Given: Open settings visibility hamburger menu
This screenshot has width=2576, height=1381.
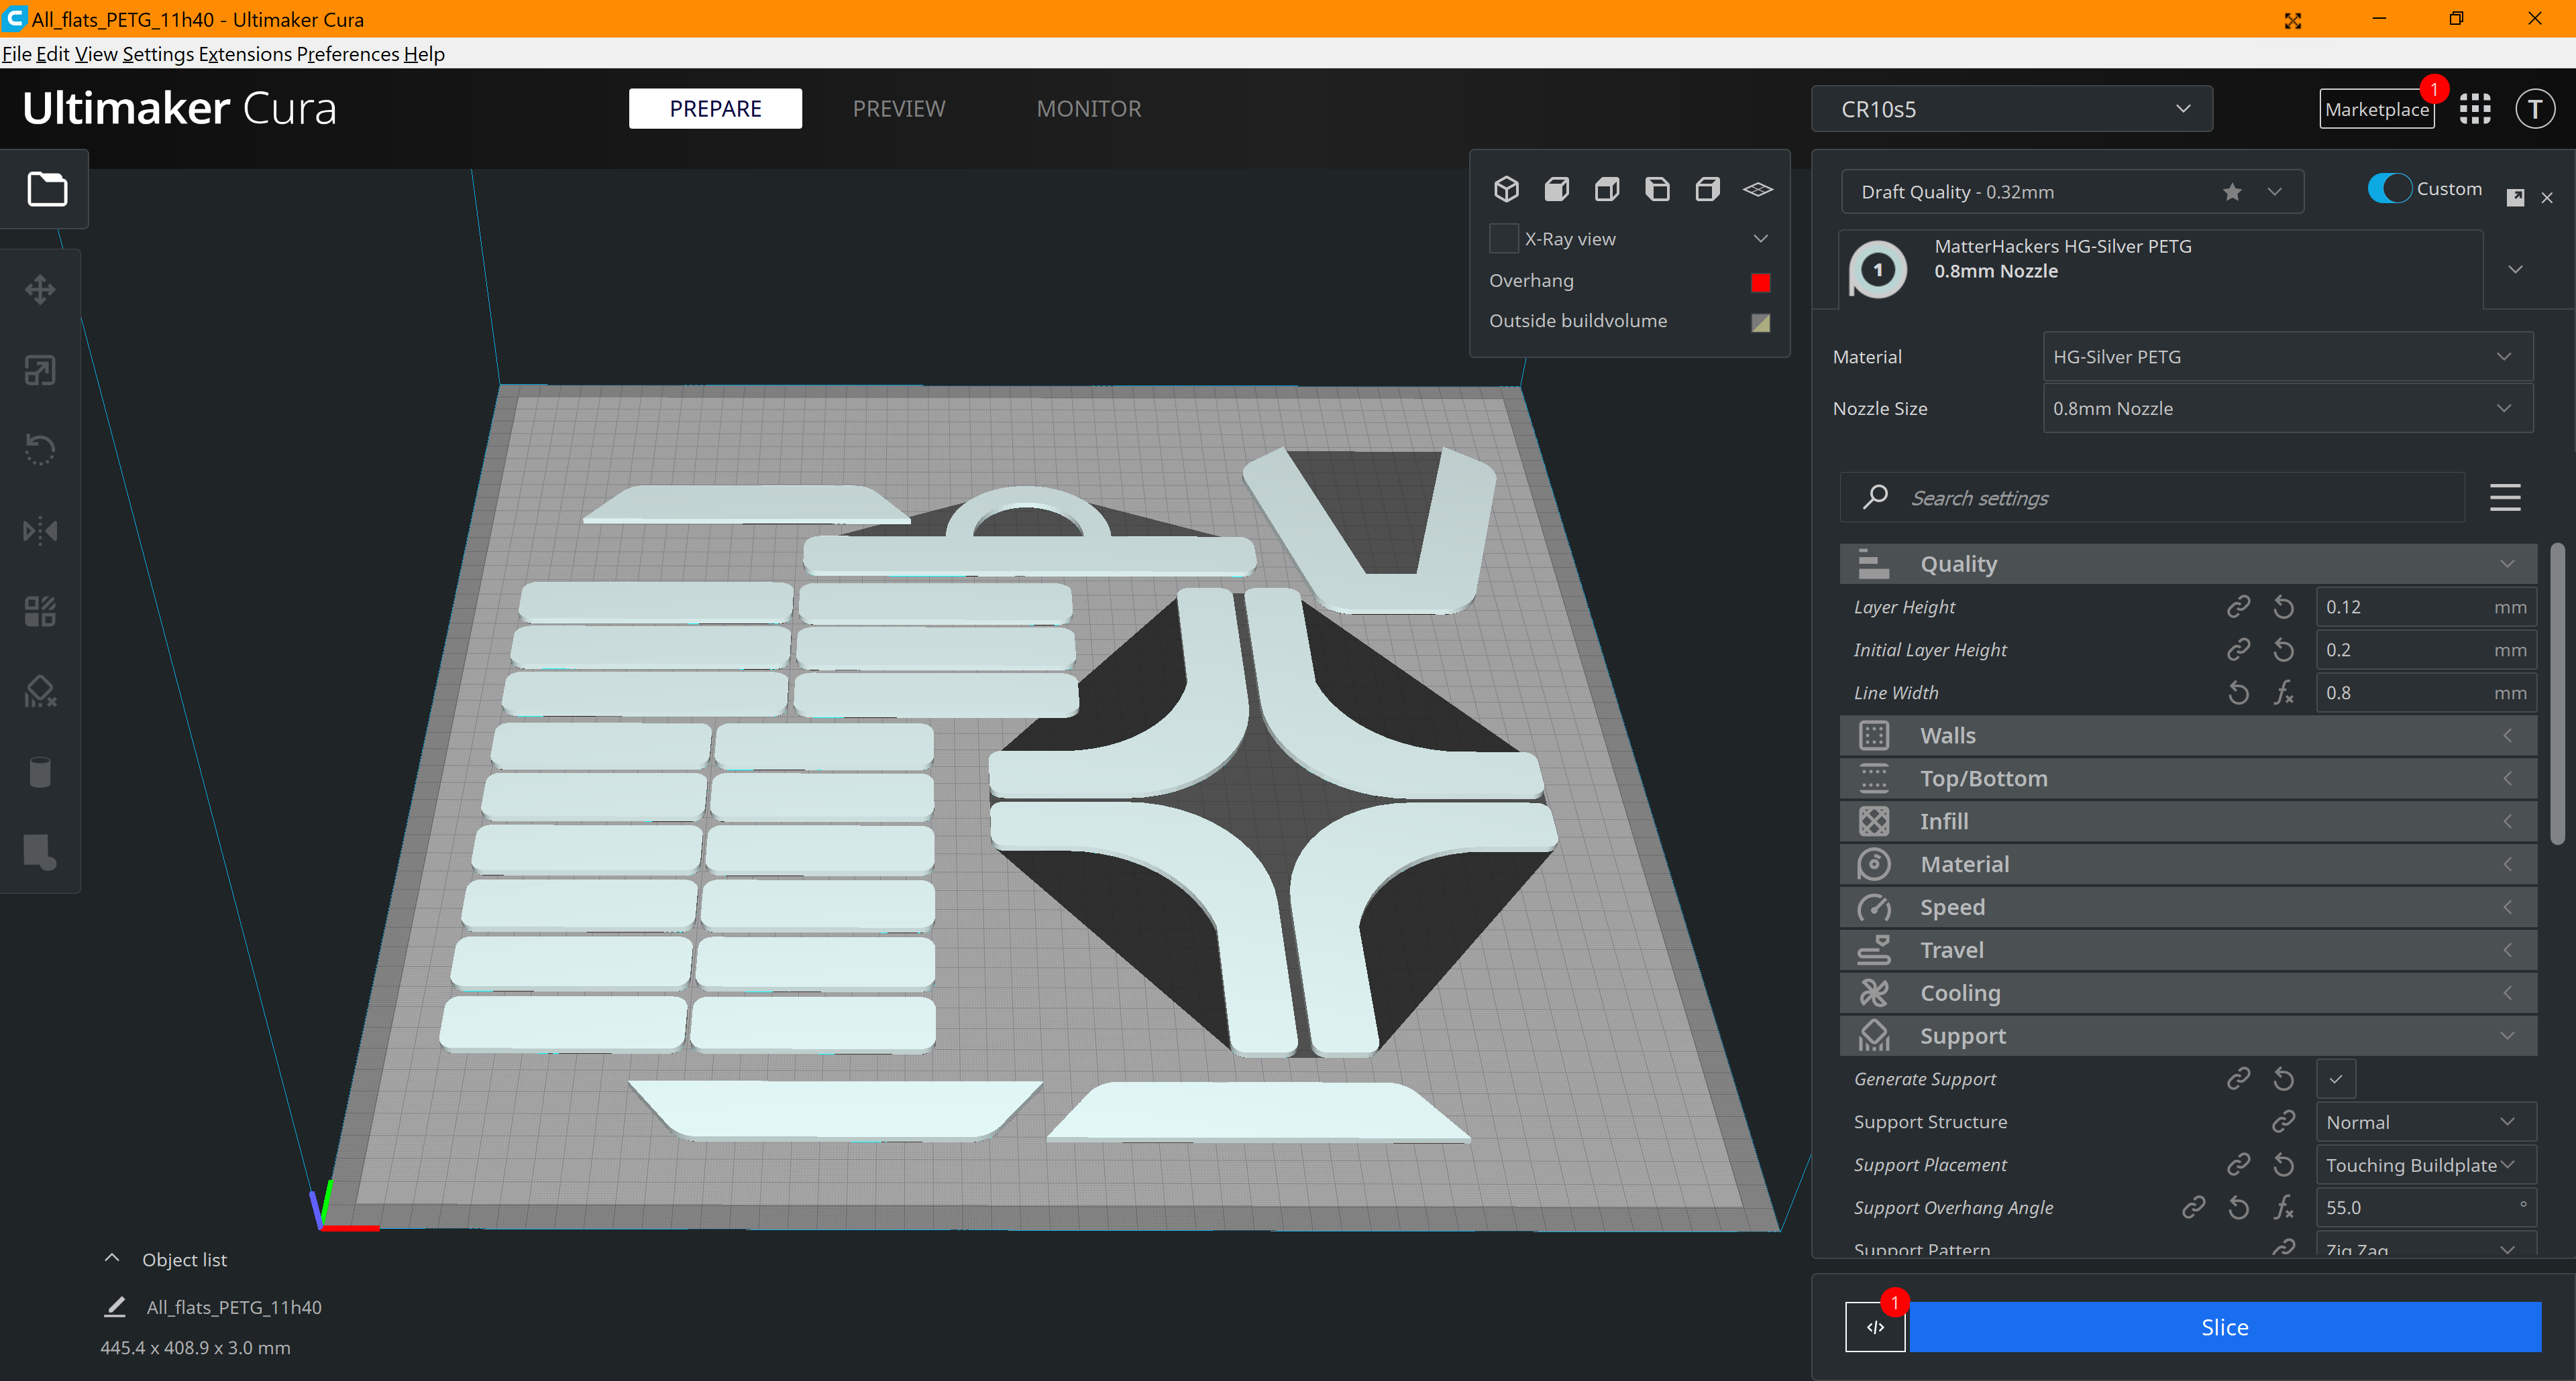Looking at the screenshot, I should click(2505, 497).
